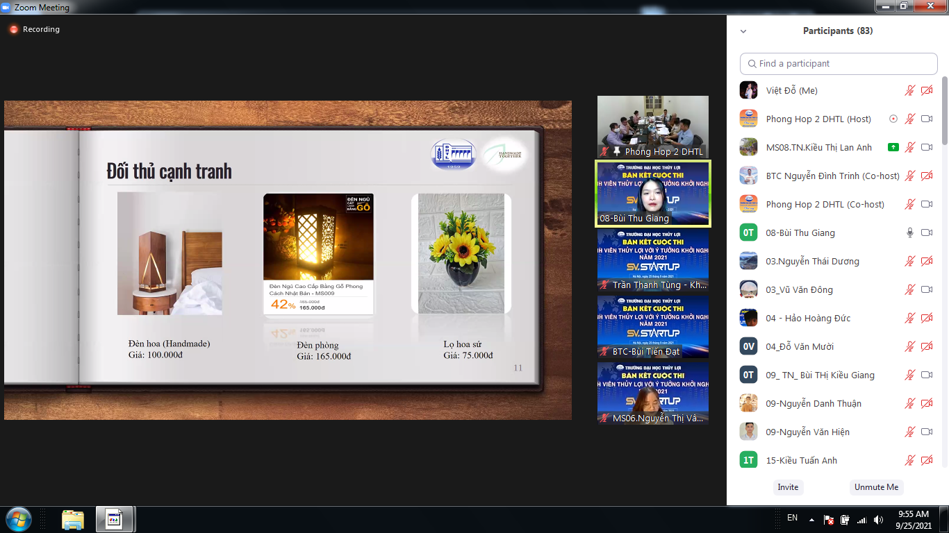Open the EN input language selector in taskbar
Viewport: 949px width, 533px height.
[x=792, y=518]
